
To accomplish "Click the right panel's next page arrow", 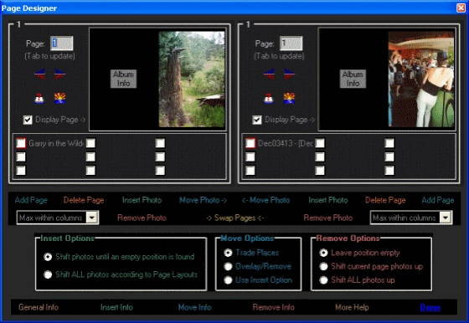I will 289,74.
